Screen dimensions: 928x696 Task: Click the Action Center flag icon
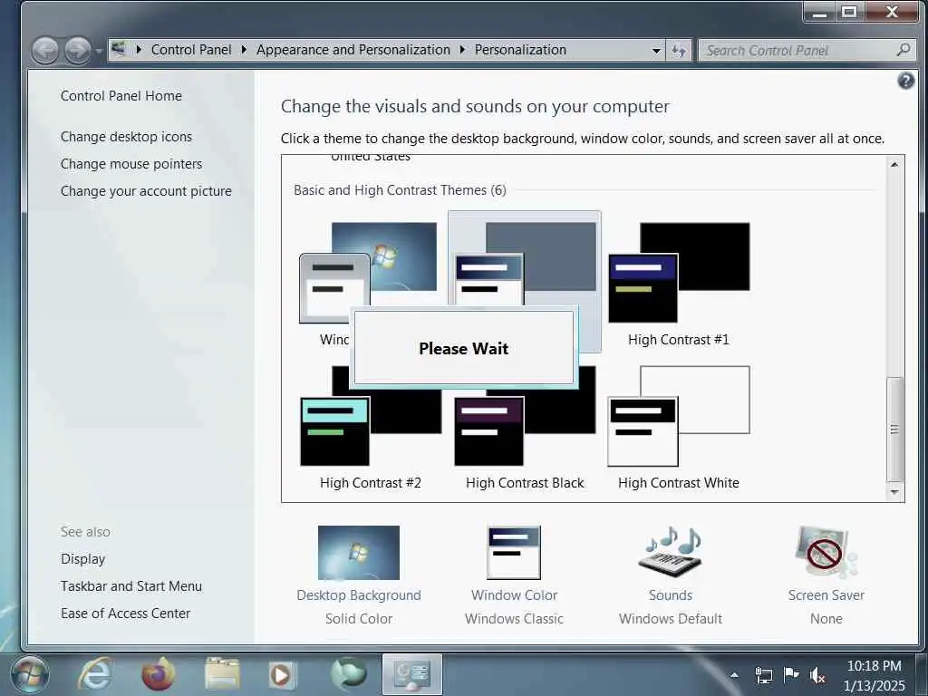[790, 674]
